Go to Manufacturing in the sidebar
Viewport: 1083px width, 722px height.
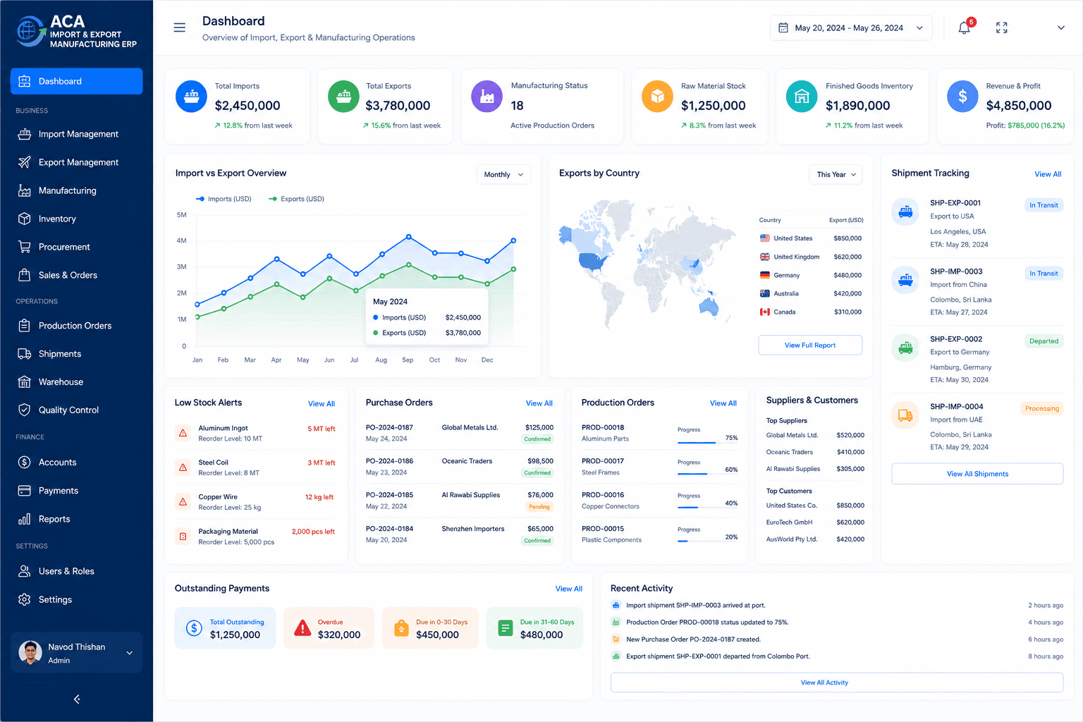click(77, 190)
